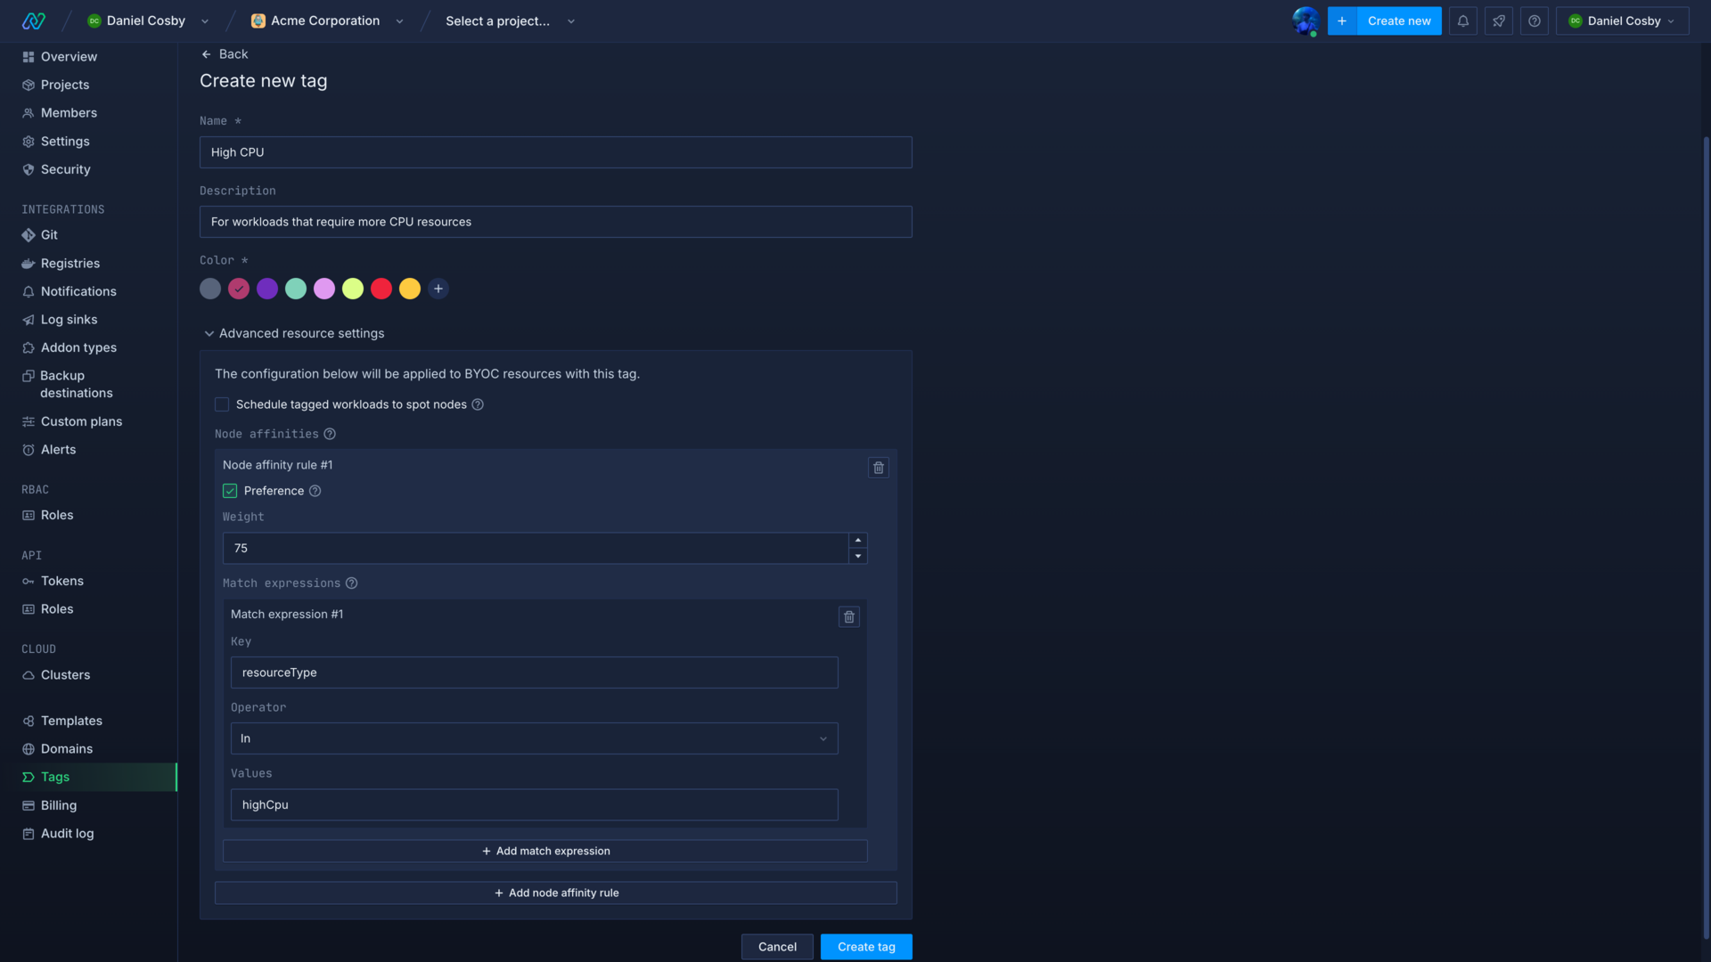1711x962 pixels.
Task: Click the Domains globe icon
Action: coord(29,749)
